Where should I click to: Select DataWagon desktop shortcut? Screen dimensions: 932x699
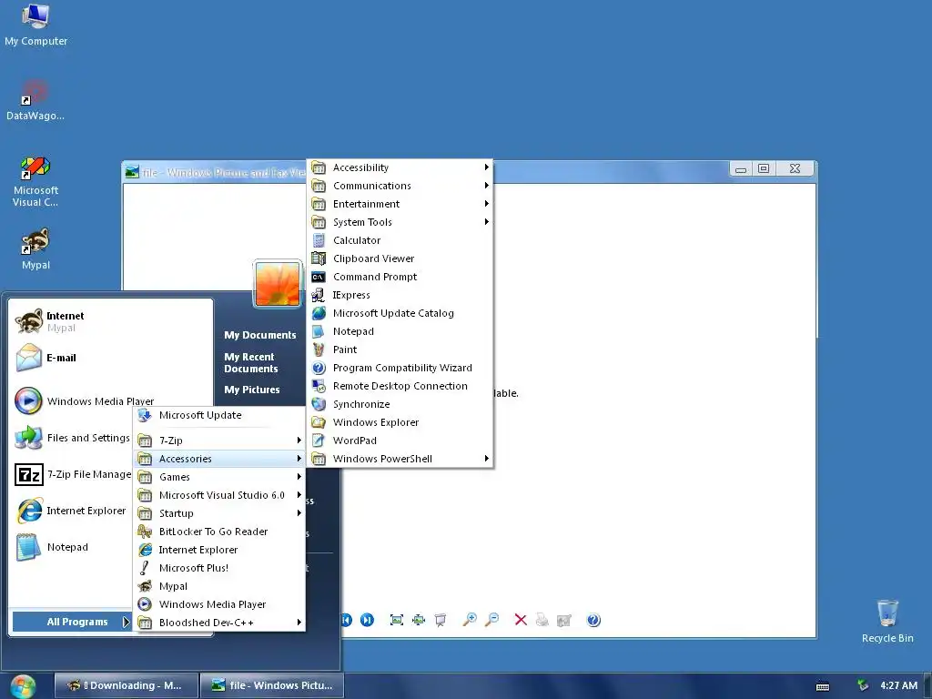coord(35,100)
